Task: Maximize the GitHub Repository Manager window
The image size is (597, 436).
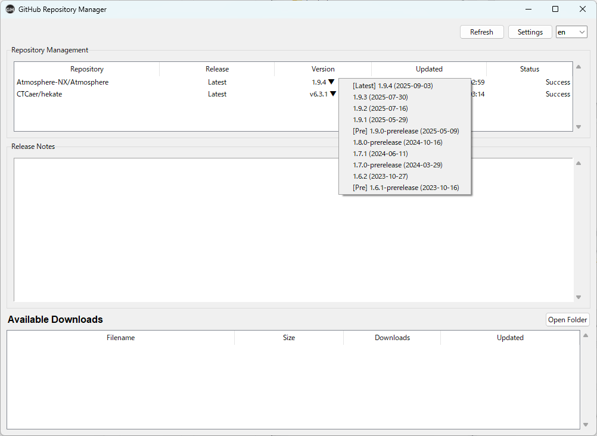Action: pos(555,9)
